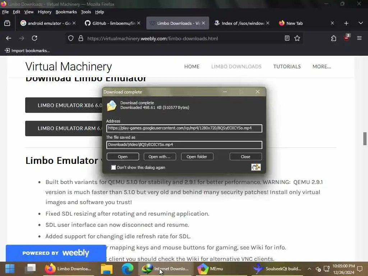Open the Tools menu
The image size is (368, 276).
point(86,12)
